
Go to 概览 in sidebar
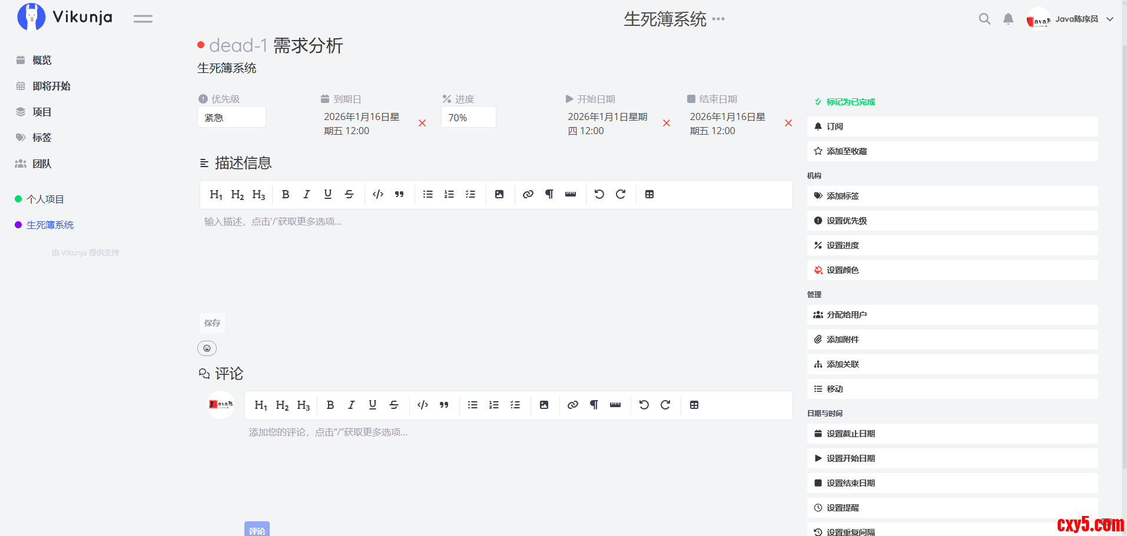coord(42,60)
